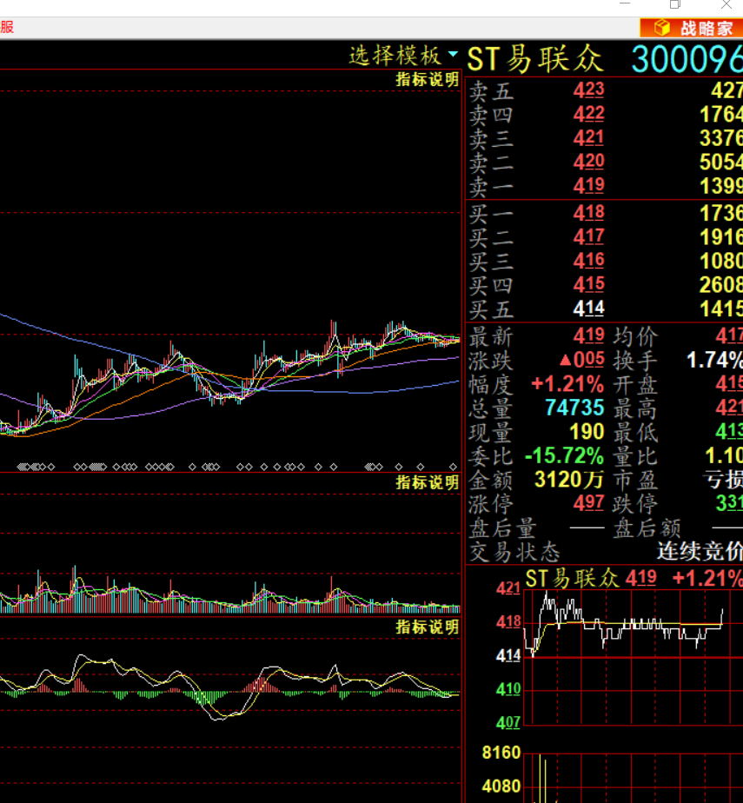Click the 均价 label in the quote table

tap(635, 336)
